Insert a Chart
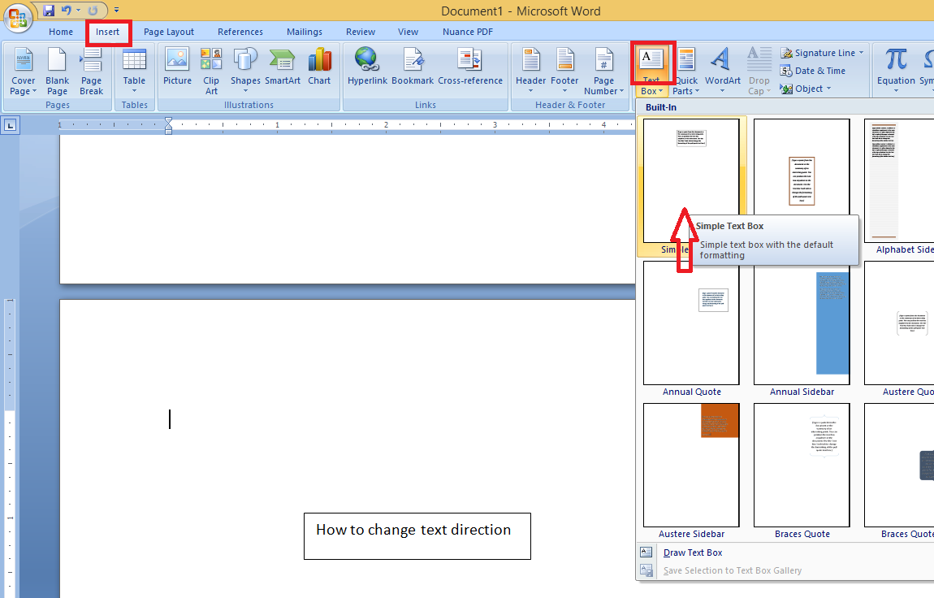The width and height of the screenshot is (934, 598). point(319,67)
